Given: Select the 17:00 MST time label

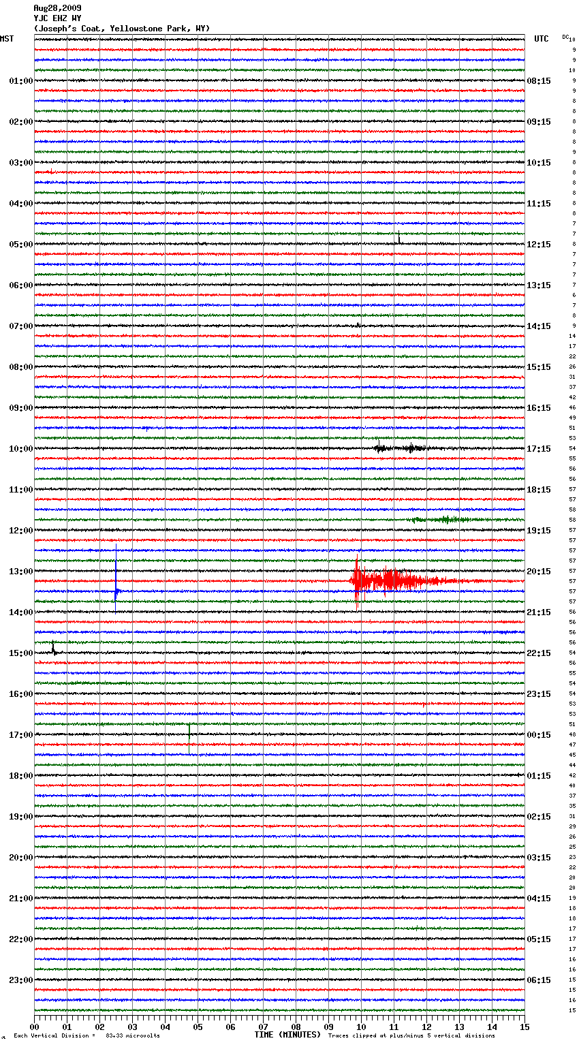Looking at the screenshot, I should point(21,735).
